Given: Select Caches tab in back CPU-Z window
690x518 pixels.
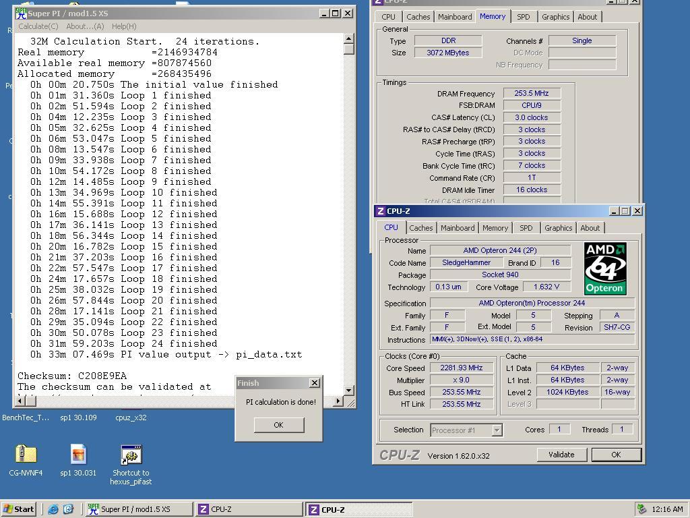Looking at the screenshot, I should click(418, 17).
